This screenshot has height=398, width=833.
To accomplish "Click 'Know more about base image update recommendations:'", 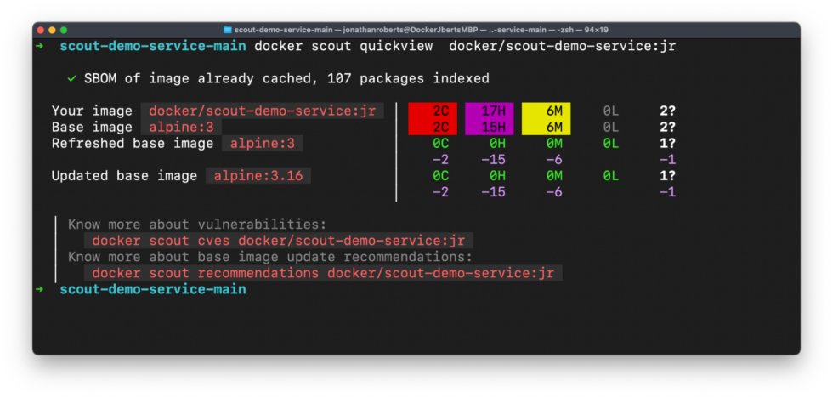I will (270, 257).
